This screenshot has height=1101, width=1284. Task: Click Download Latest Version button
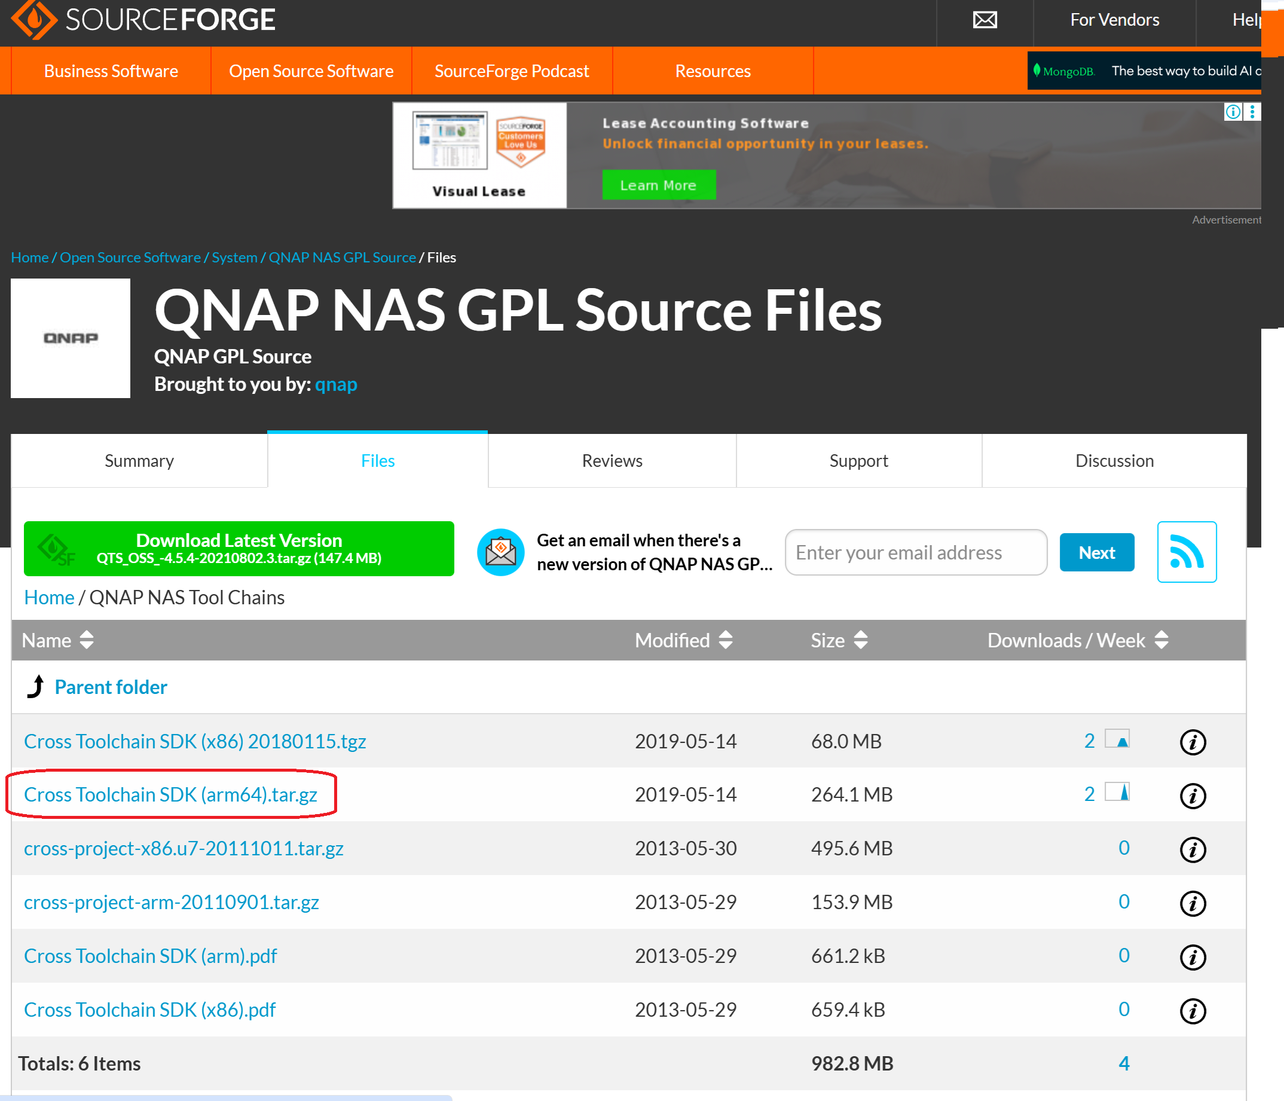pos(239,548)
